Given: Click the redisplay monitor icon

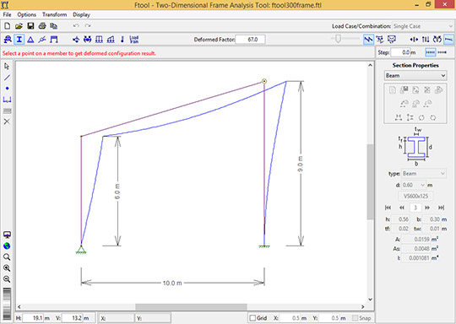Looking at the screenshot, I should pyautogui.click(x=7, y=235).
